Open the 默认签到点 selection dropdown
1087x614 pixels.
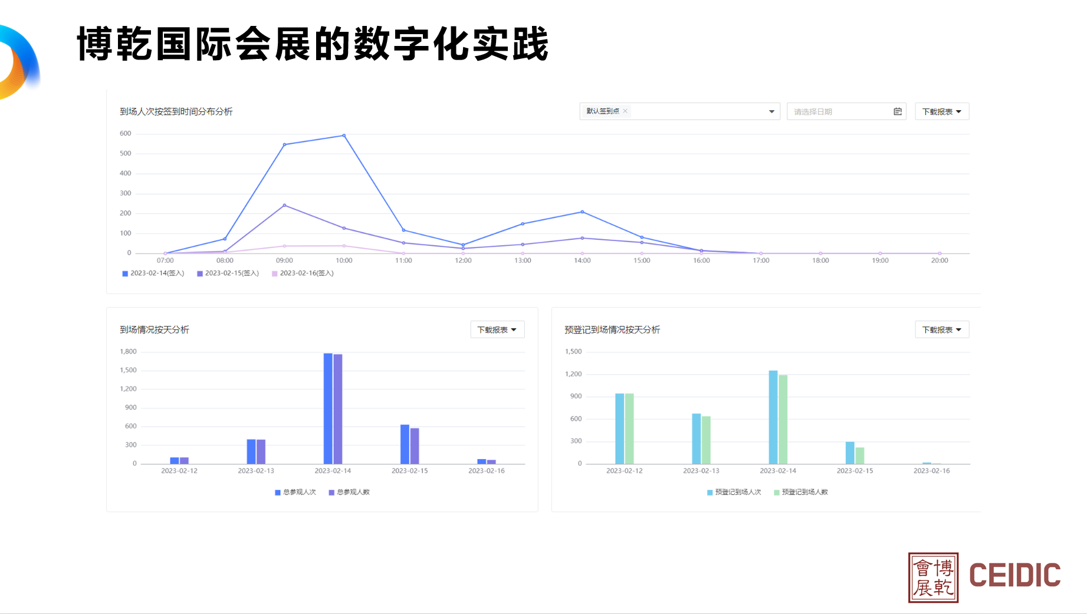pos(770,111)
